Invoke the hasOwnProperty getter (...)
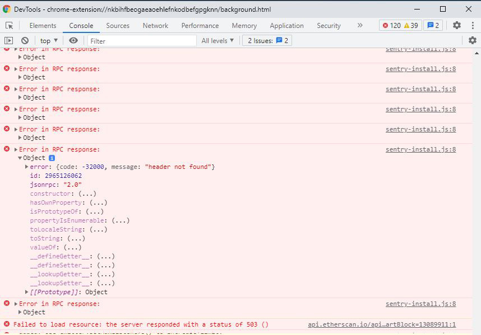 tap(99, 202)
